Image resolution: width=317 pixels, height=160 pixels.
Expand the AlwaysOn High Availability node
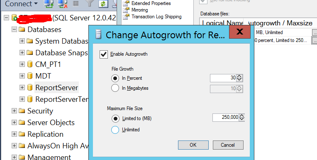(x=14, y=145)
